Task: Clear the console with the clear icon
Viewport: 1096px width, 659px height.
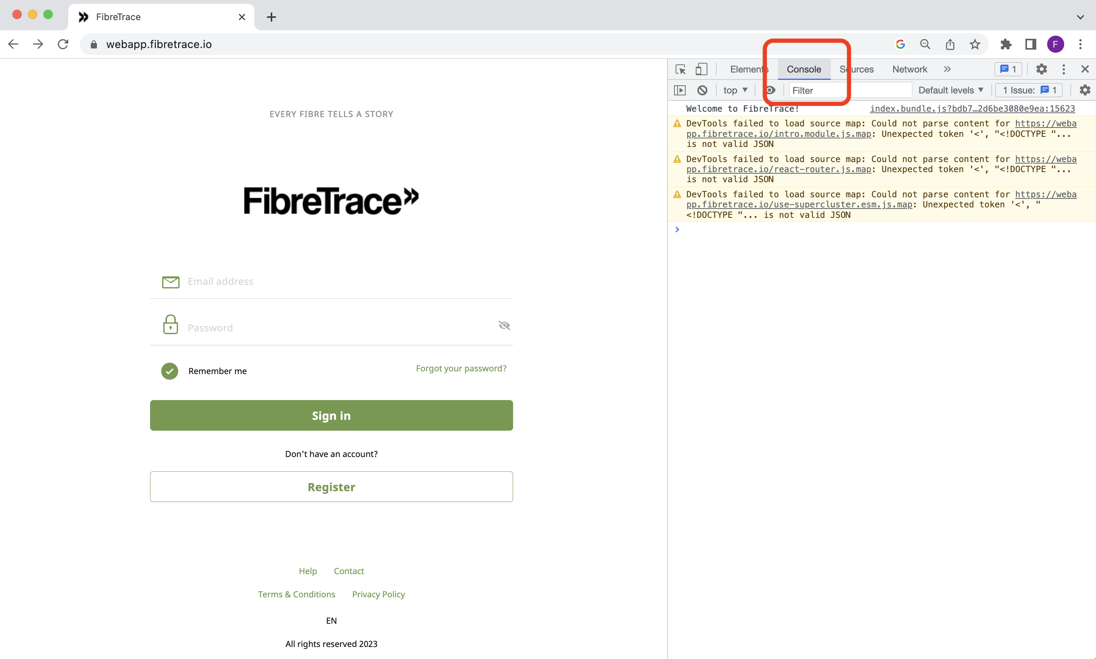Action: click(702, 90)
